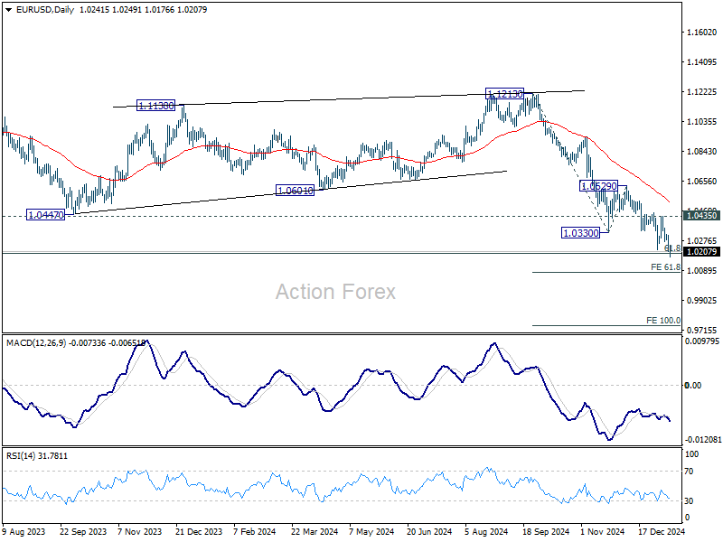Screen dimensions: 723x542
Task: Select the 5 Aug 2024 date marker
Action: point(487,533)
